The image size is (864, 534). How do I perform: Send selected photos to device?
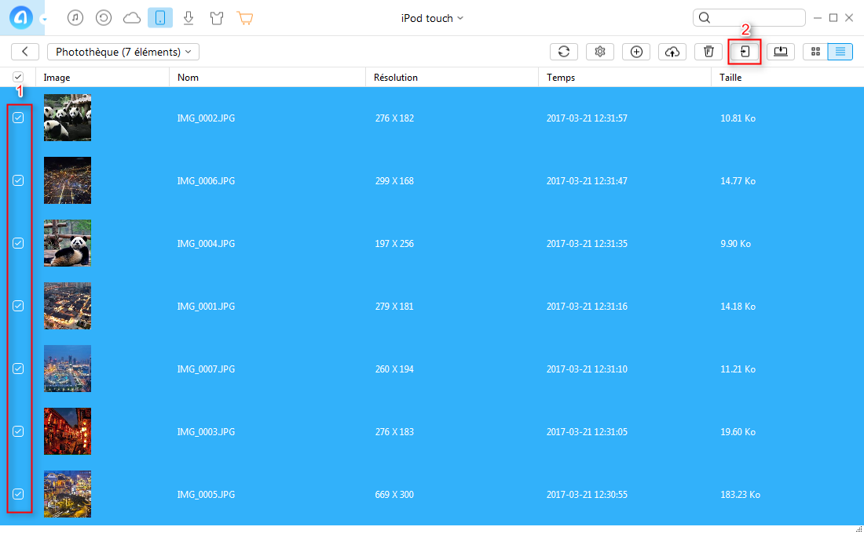click(745, 52)
